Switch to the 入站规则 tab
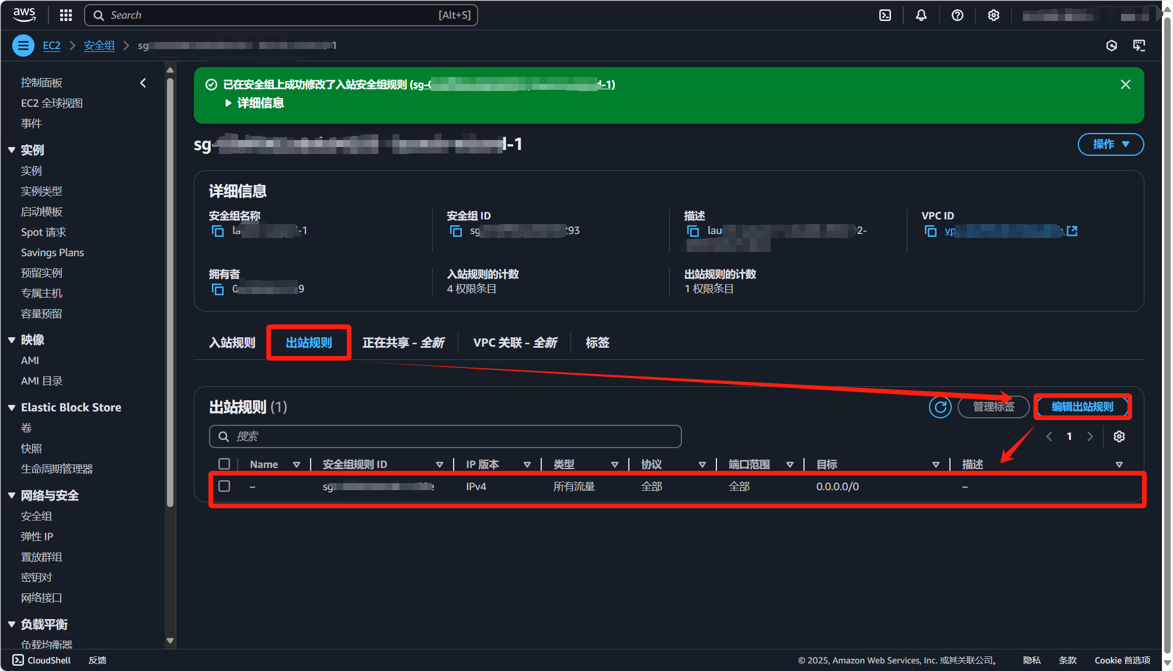The width and height of the screenshot is (1173, 671). [x=232, y=343]
